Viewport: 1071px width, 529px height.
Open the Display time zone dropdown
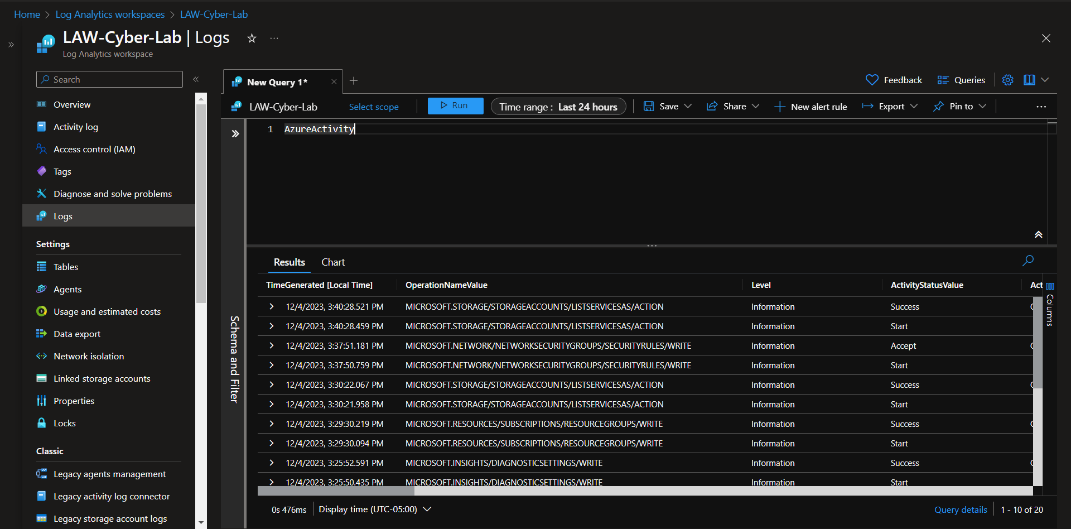click(375, 509)
